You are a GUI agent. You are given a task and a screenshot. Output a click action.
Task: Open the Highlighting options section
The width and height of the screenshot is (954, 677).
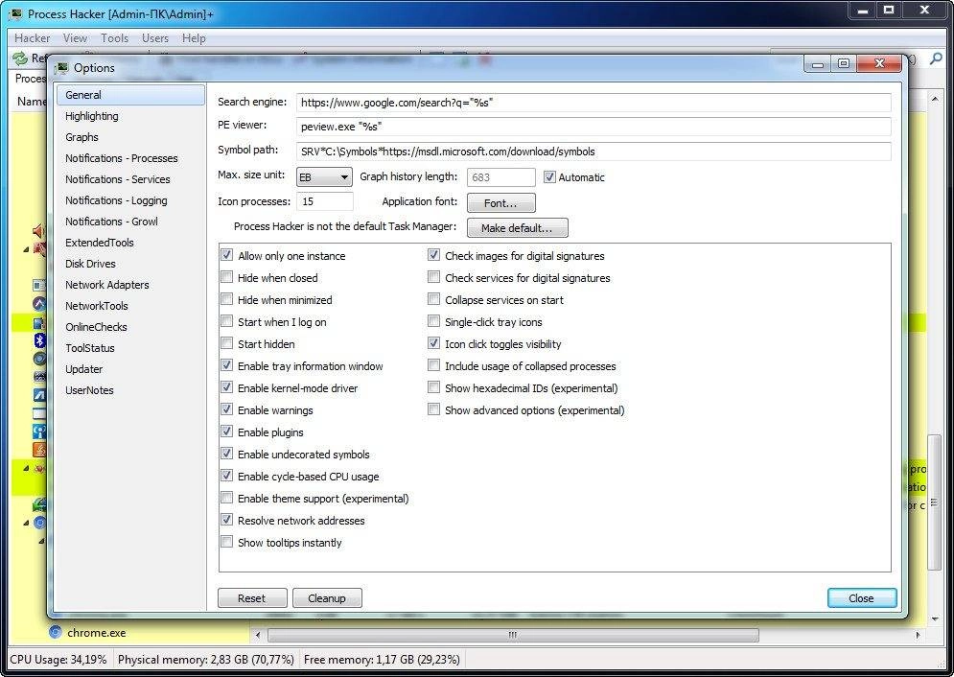[x=92, y=116]
